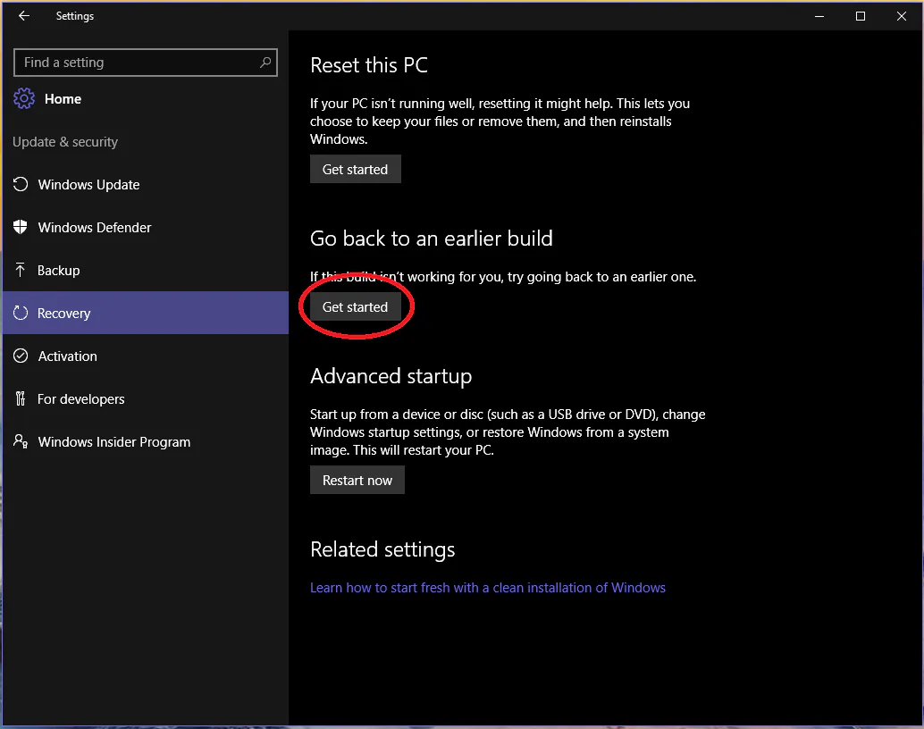Open For developers settings

pyautogui.click(x=146, y=399)
